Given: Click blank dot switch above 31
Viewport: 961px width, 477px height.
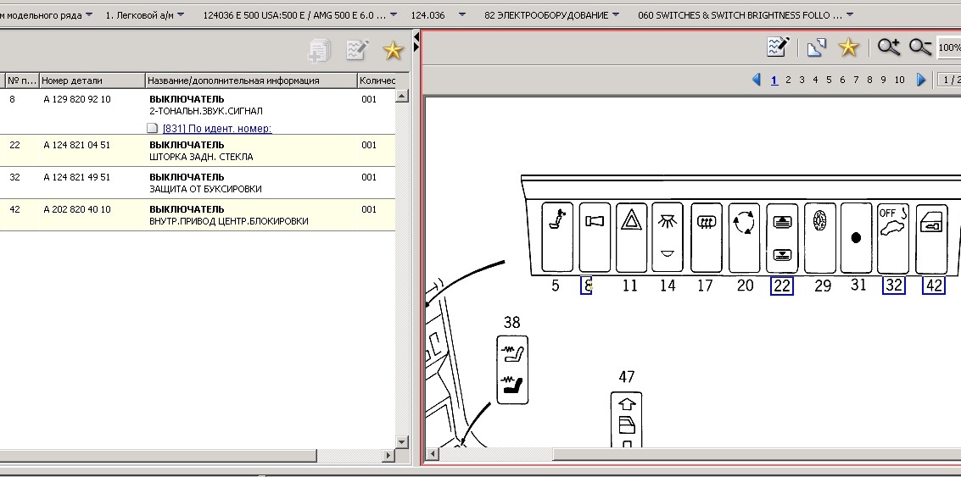Looking at the screenshot, I should click(x=856, y=237).
